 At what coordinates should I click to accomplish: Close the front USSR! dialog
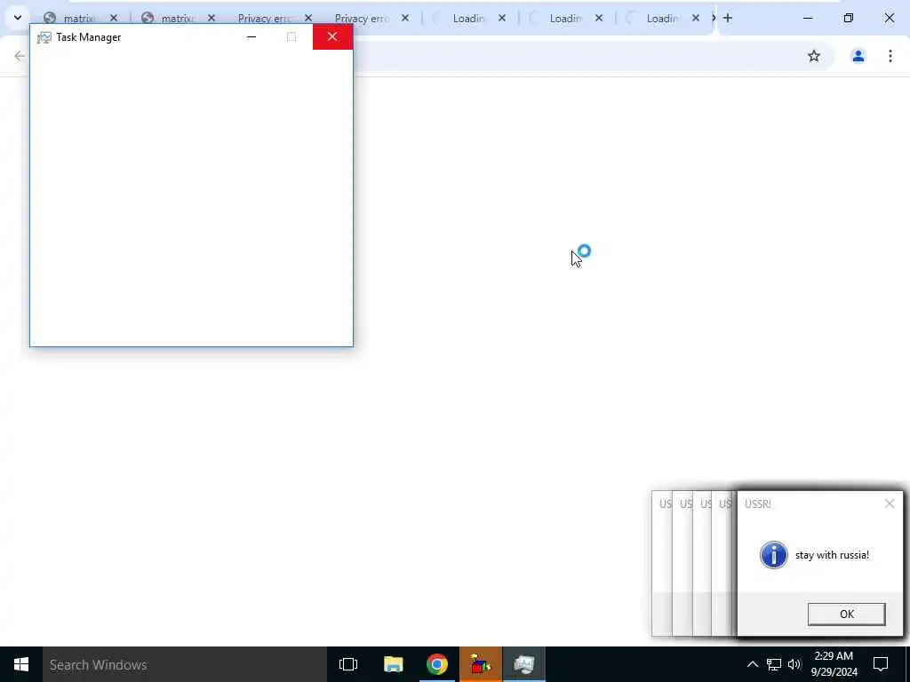pyautogui.click(x=889, y=504)
